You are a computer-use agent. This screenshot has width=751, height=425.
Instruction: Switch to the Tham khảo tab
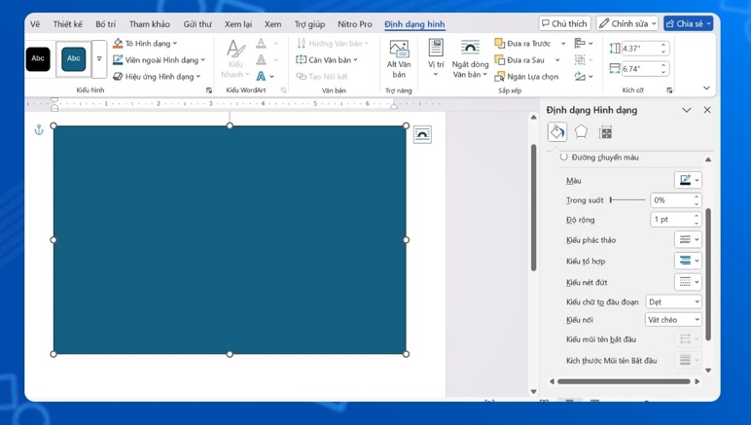coord(149,24)
